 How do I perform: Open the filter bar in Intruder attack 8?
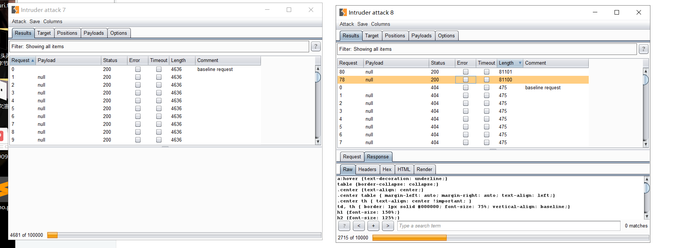(x=487, y=49)
